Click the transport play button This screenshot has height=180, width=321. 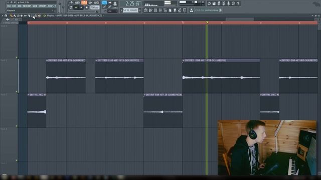[x=76, y=7]
